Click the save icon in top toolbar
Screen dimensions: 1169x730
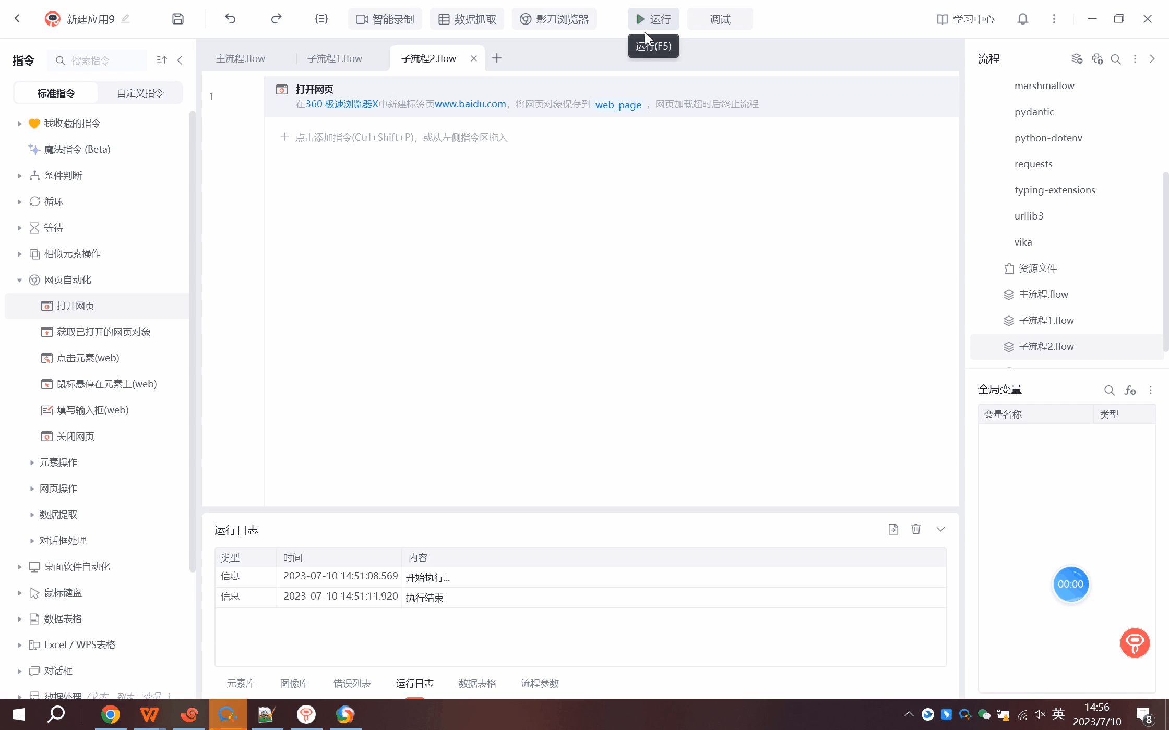(178, 19)
